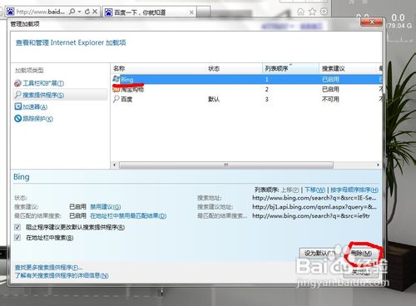
Task: Click 按字母顺序排序(H) link
Action: (354, 190)
